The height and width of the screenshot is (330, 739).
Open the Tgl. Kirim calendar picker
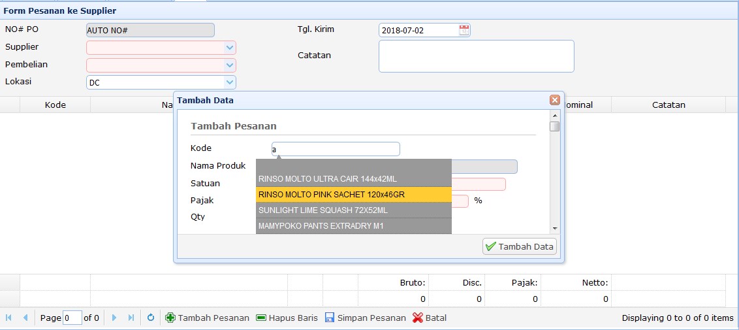[x=464, y=30]
